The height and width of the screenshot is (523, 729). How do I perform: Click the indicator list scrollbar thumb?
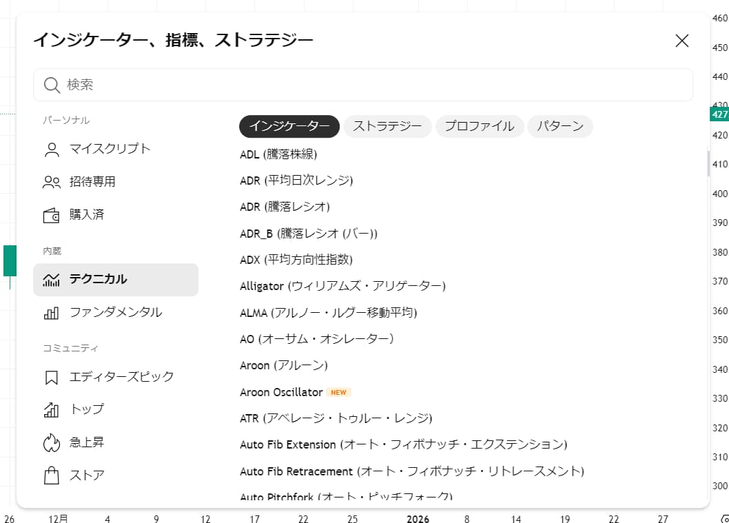[708, 164]
